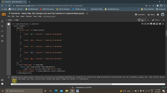Screen dimensions: 167x93
Task: Open the View menu
Action: [x=17, y=16]
